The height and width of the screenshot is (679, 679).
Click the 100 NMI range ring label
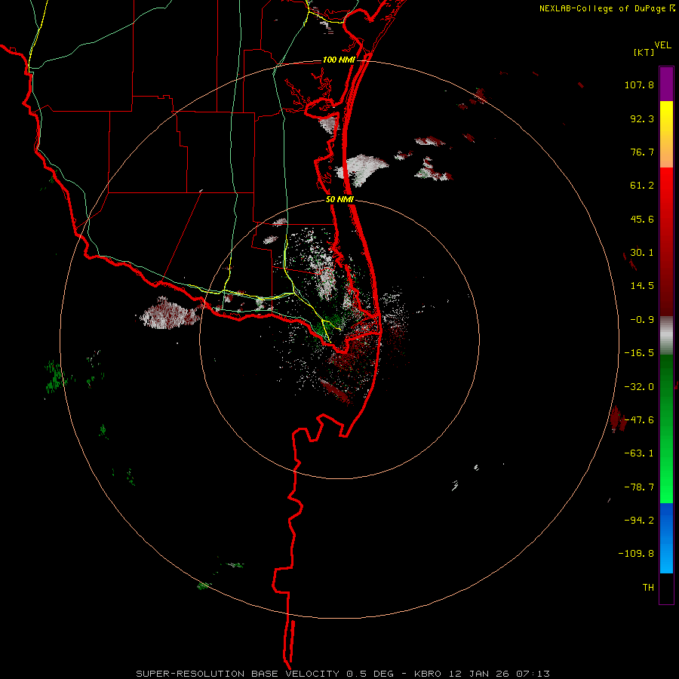(x=339, y=60)
